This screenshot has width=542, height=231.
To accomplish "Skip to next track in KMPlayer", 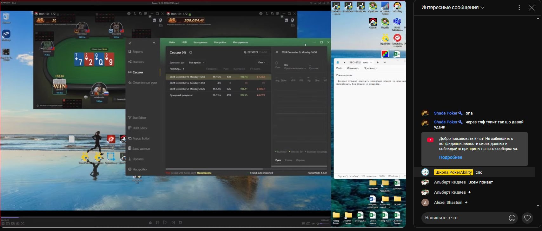I will (173, 222).
